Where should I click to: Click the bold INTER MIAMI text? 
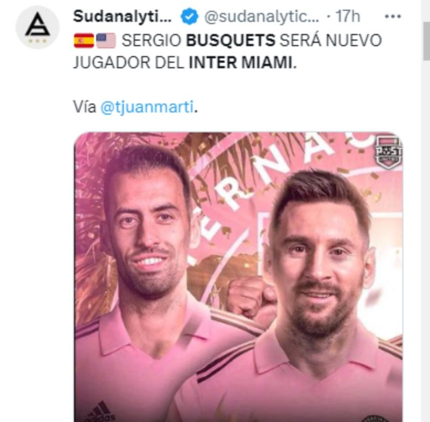coord(240,62)
